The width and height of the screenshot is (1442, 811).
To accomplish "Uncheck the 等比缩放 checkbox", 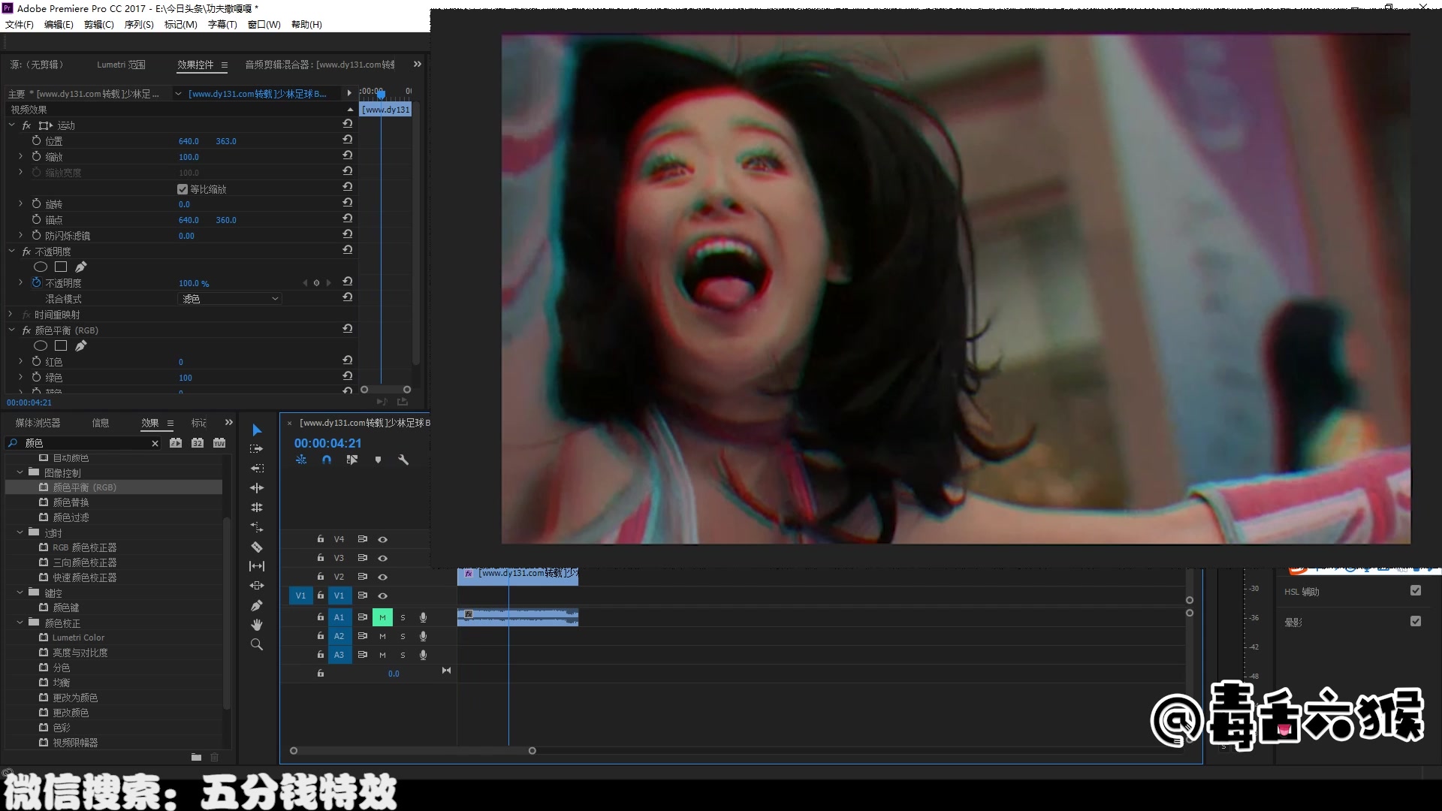I will pos(183,189).
